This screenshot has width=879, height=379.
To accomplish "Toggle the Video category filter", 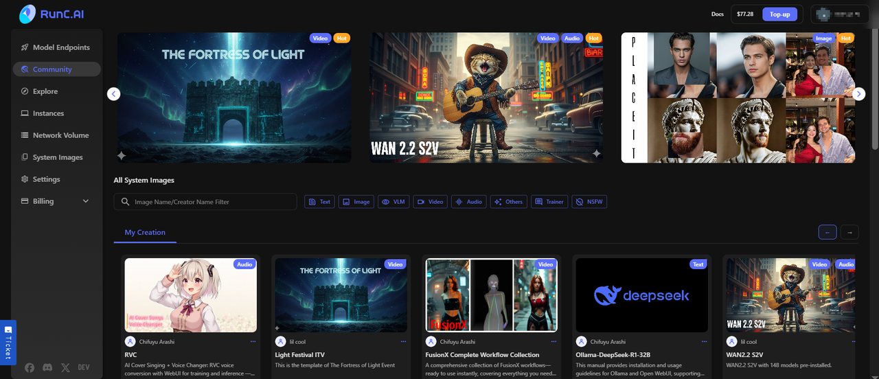I will pyautogui.click(x=431, y=202).
